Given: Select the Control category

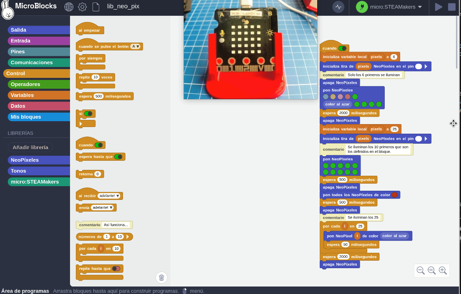Looking at the screenshot, I should (37, 73).
